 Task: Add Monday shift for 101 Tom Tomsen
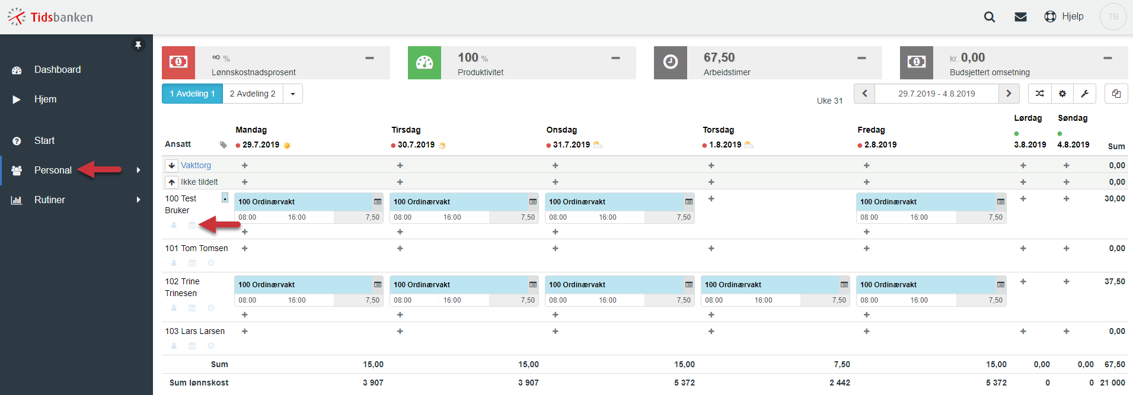[245, 248]
